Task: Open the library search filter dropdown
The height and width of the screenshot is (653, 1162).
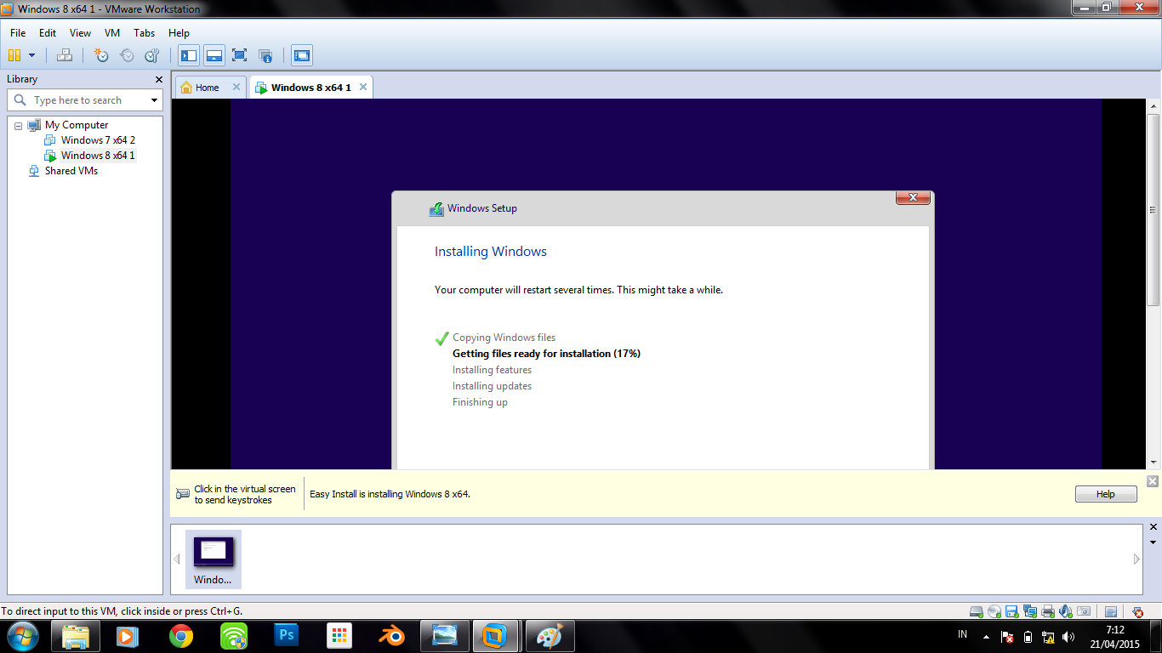Action: click(154, 100)
